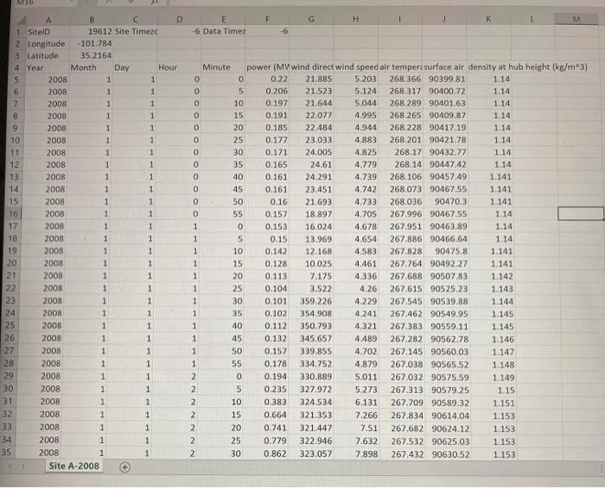Viewport: 605px width, 488px height.
Task: Click wind direction value 24.61
Action: click(x=311, y=165)
